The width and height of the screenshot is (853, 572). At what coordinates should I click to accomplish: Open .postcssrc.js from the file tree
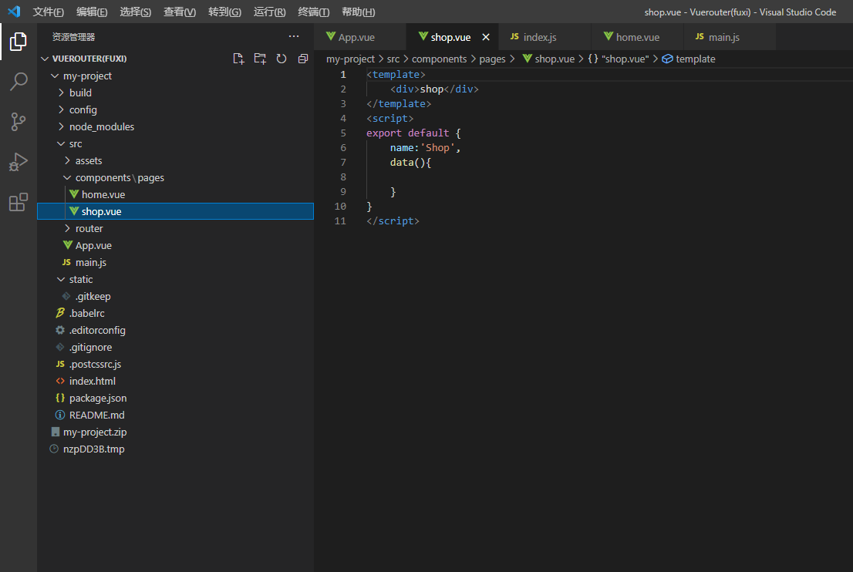click(175, 365)
